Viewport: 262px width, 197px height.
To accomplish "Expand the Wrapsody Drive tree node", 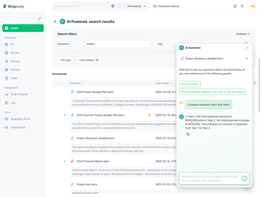I will click(3, 119).
